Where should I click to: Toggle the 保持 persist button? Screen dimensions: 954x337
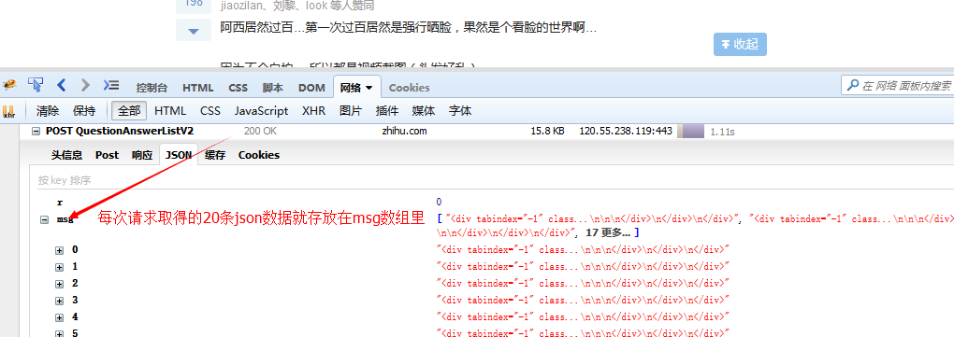[x=84, y=111]
